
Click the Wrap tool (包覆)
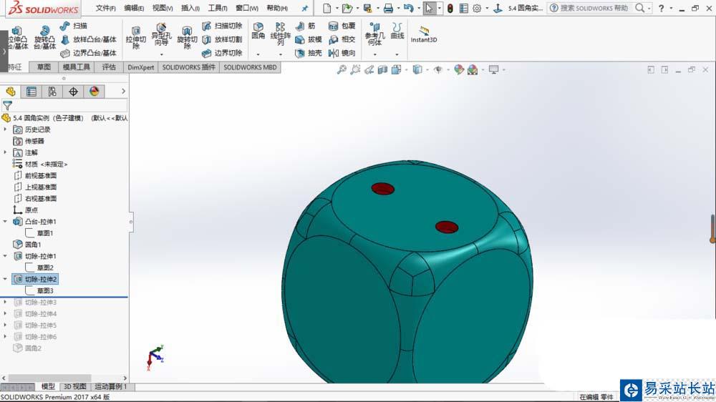pos(342,26)
